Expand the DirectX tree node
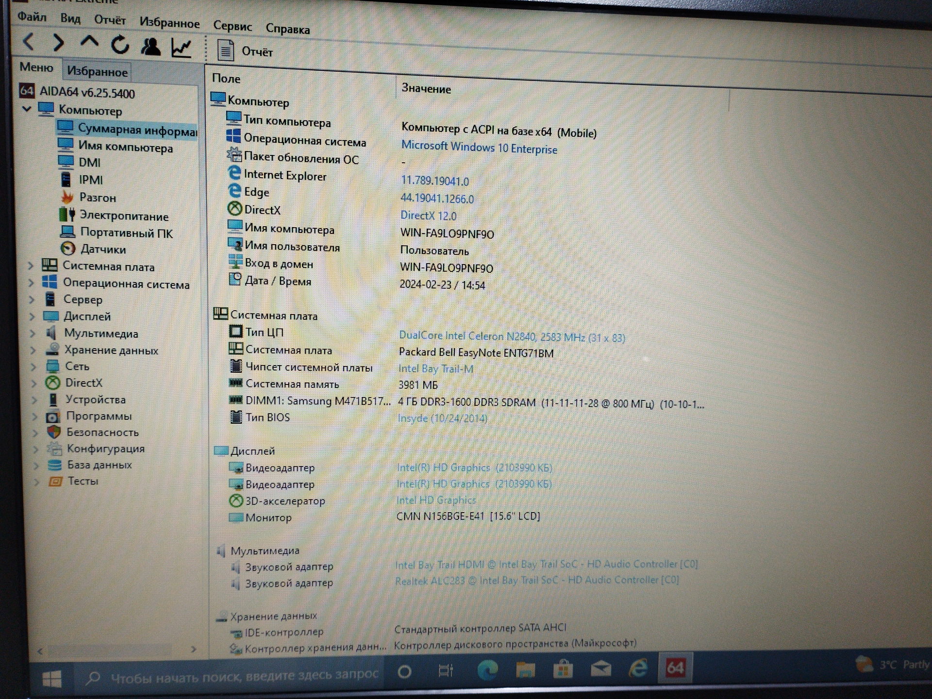The image size is (932, 699). pyautogui.click(x=34, y=383)
